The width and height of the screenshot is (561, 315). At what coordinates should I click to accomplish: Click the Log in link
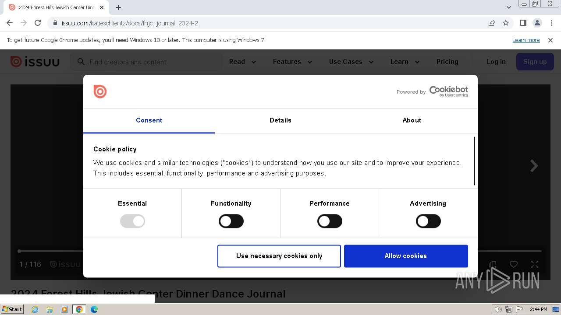[x=496, y=62]
